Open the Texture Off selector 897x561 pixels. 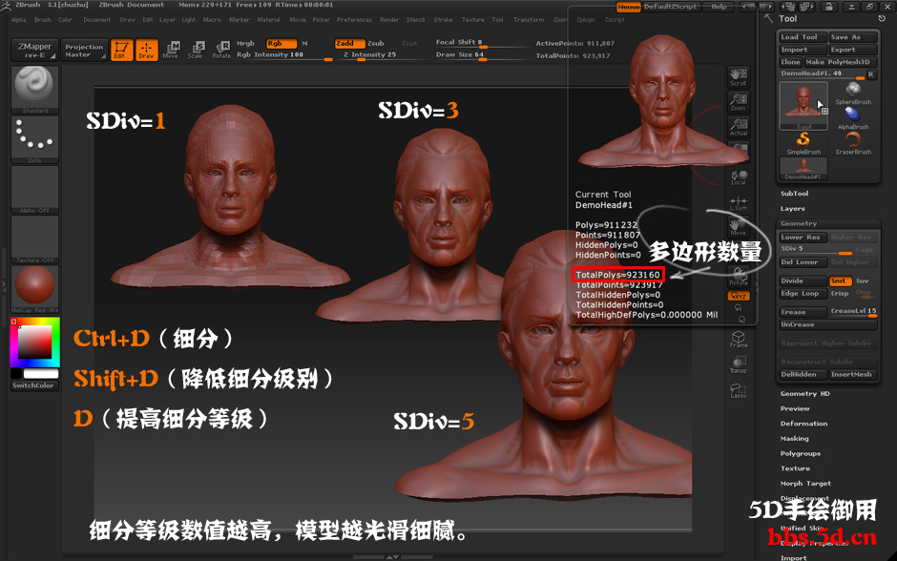(34, 239)
